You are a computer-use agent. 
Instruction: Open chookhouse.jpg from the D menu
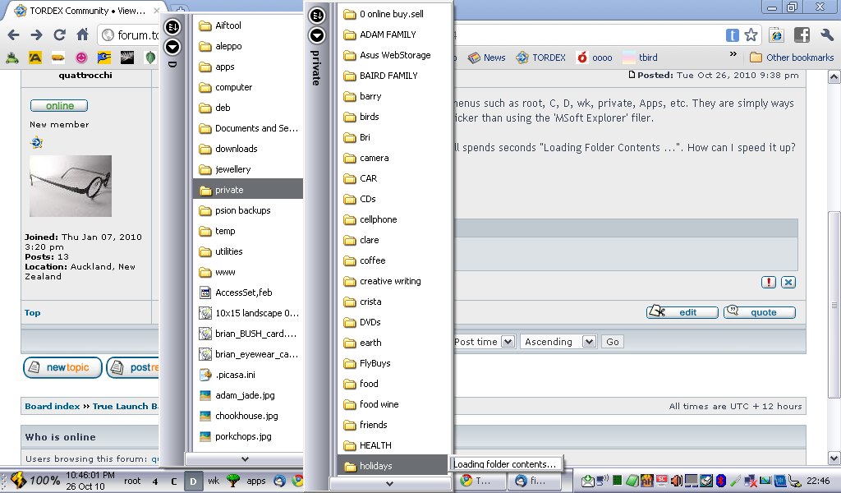pos(246,416)
